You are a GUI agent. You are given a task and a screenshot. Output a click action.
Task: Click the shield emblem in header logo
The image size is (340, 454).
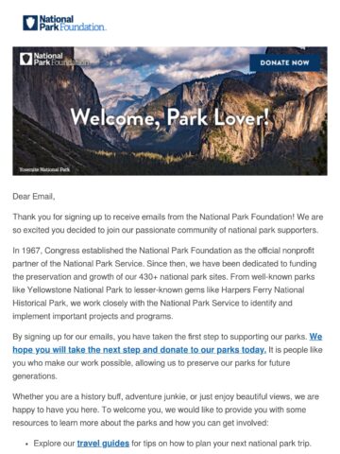click(x=30, y=23)
